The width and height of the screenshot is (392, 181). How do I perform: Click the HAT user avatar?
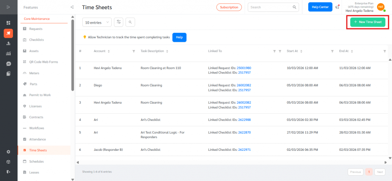click(381, 7)
